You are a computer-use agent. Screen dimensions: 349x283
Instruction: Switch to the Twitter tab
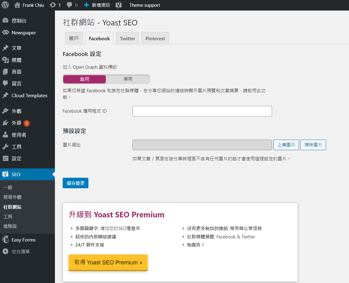coord(128,38)
